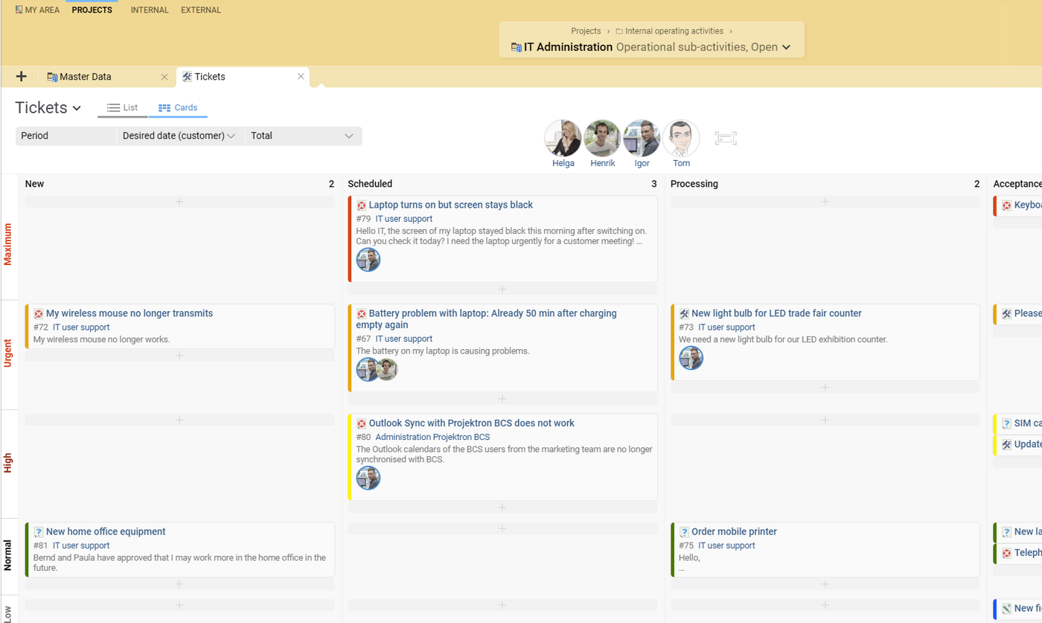Close the Tickets tab
Image resolution: width=1042 pixels, height=623 pixels.
(301, 77)
